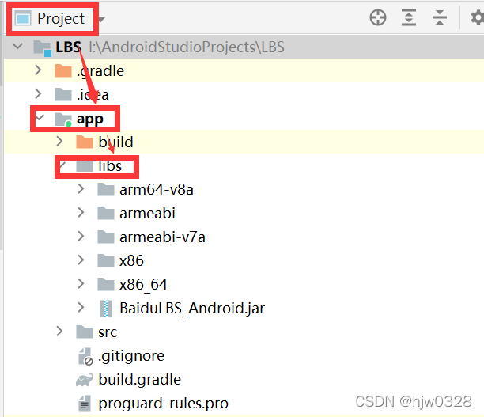The image size is (484, 417).
Task: Click the .gradle orange folder icon
Action: pos(63,70)
